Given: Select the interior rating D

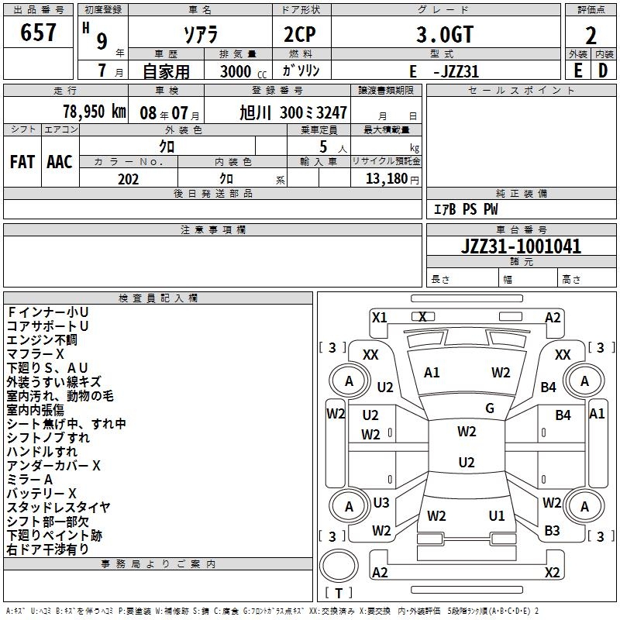Looking at the screenshot, I should pos(603,70).
